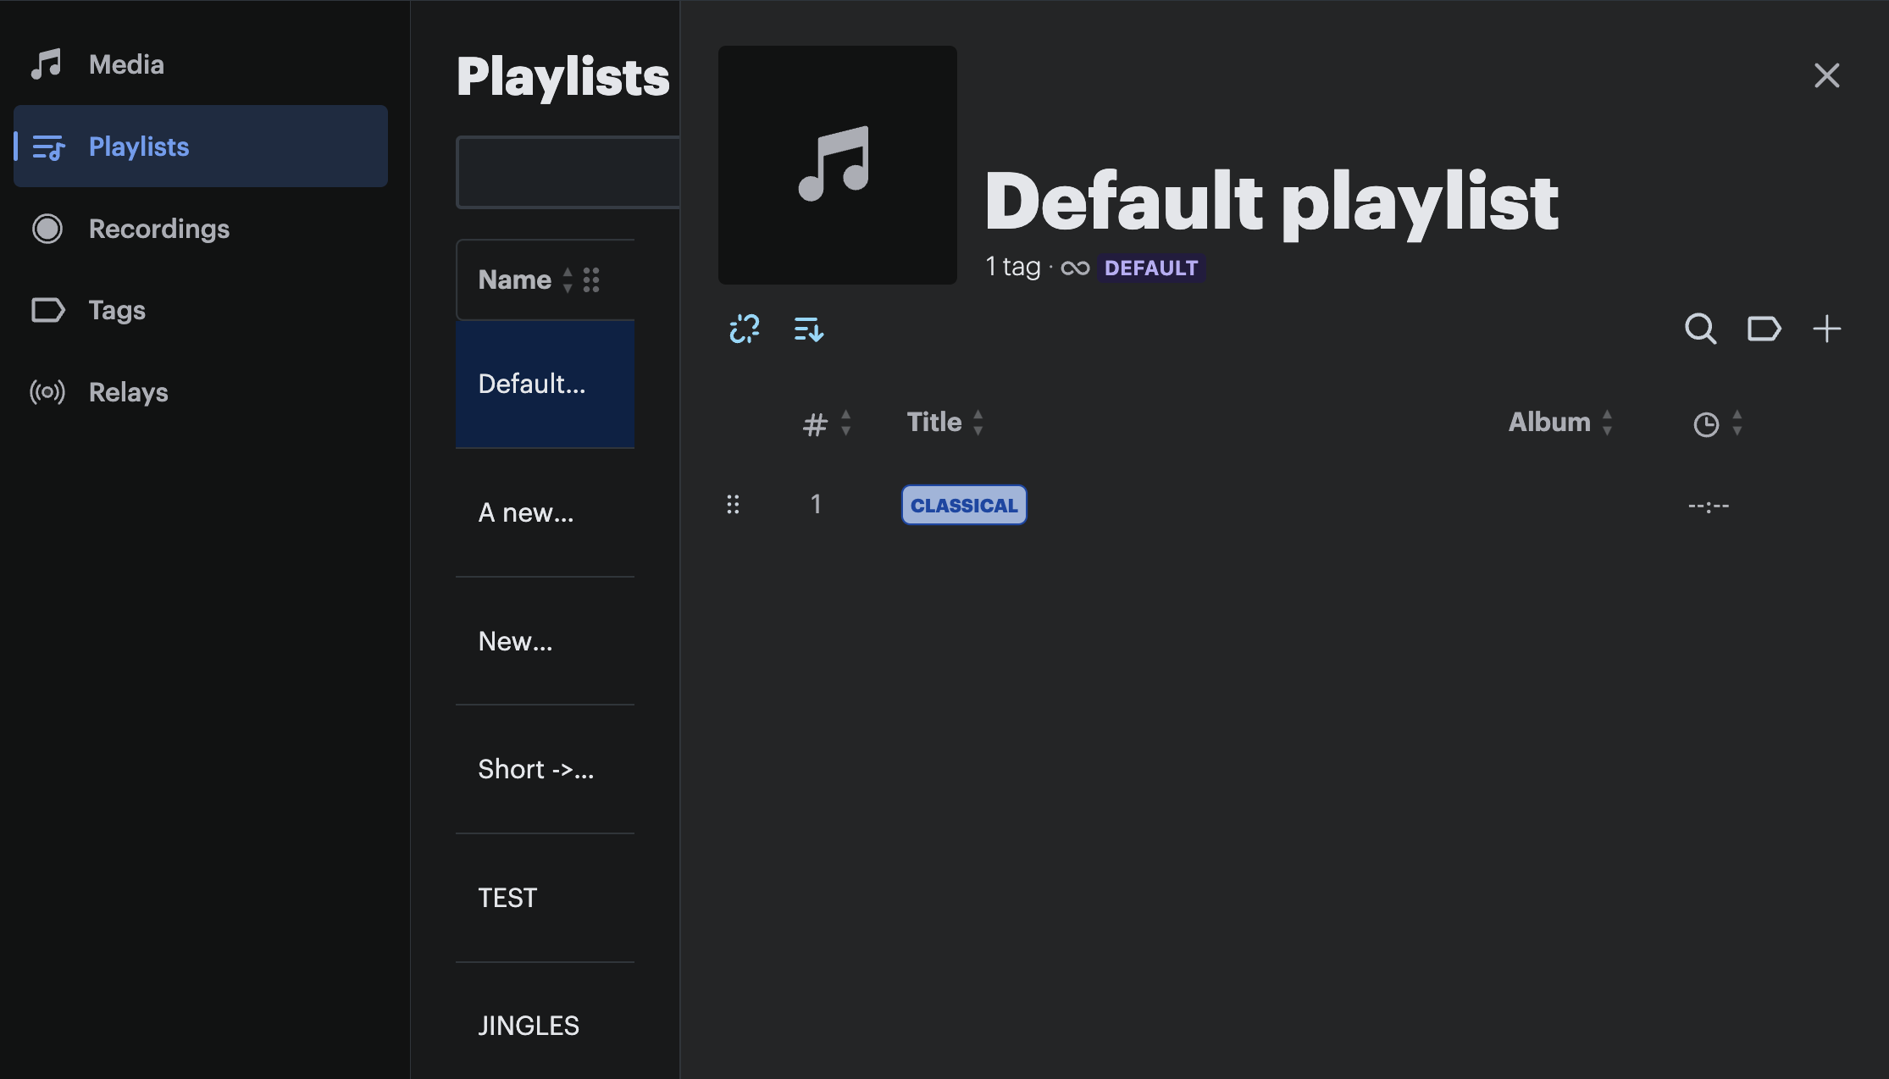Click the link-tags icon under the playlist cover
The image size is (1889, 1079).
click(x=744, y=329)
